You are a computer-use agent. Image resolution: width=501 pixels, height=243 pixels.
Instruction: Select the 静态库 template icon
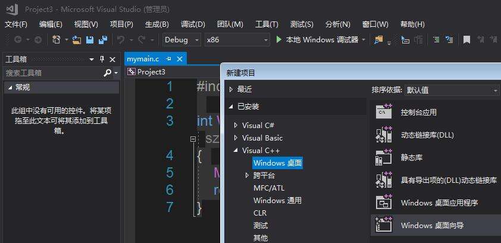click(383, 157)
